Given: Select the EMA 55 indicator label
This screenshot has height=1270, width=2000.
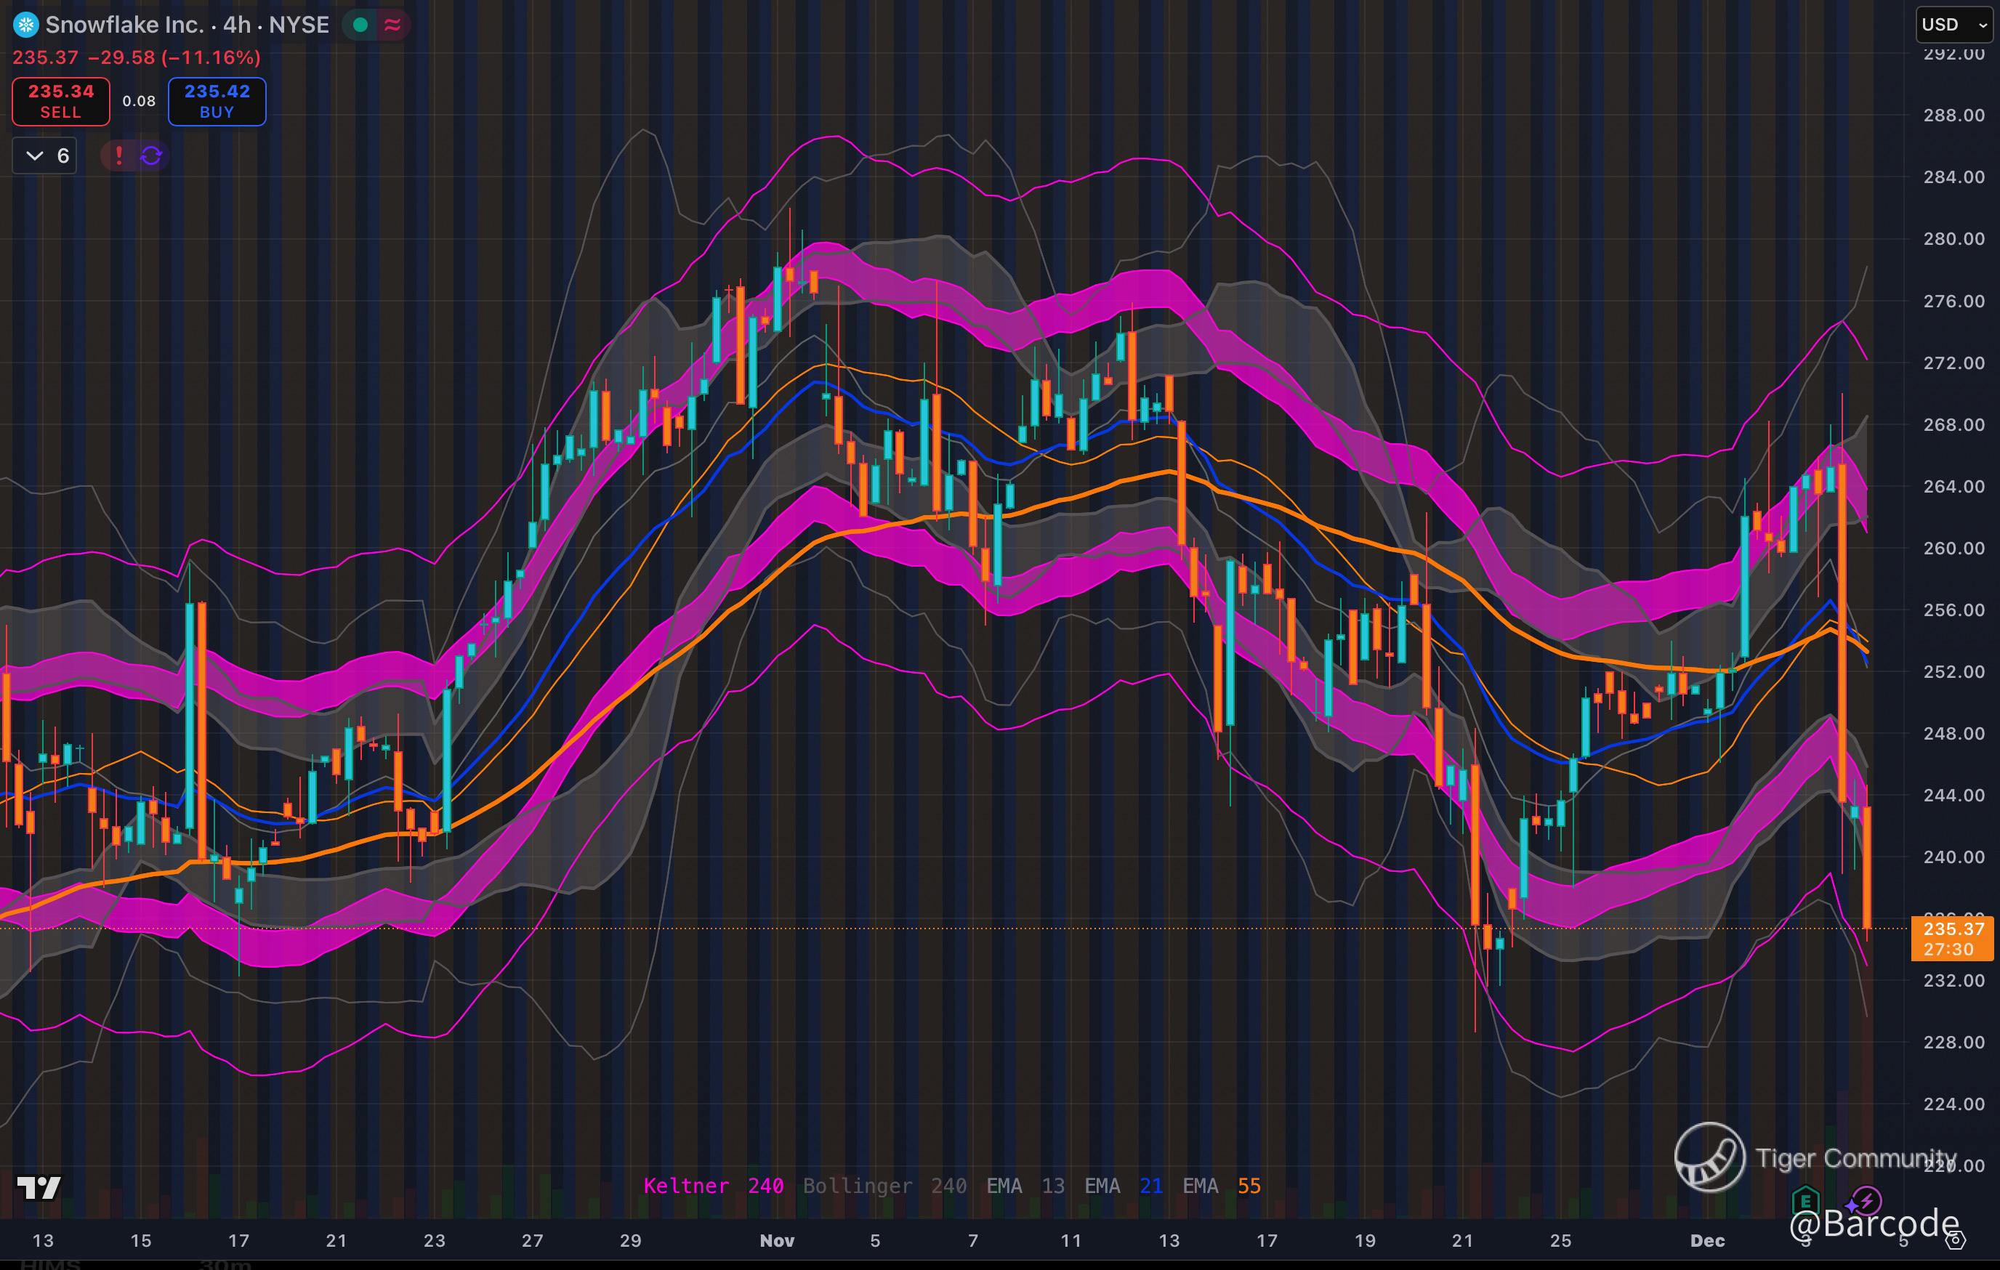Looking at the screenshot, I should [x=1221, y=1185].
